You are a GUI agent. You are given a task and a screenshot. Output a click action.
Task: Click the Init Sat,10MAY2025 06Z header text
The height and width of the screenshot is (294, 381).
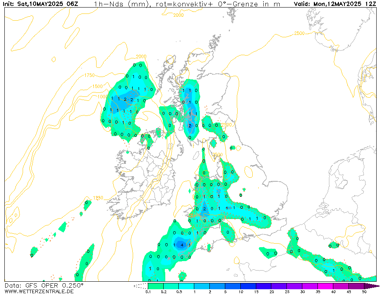pyautogui.click(x=41, y=4)
